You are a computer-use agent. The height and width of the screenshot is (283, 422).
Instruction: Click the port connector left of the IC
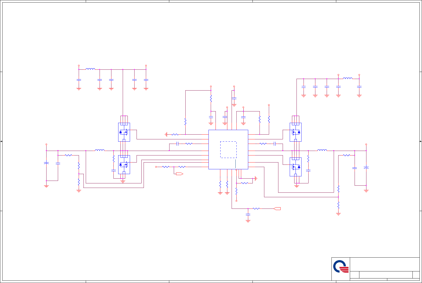pyautogui.click(x=180, y=174)
